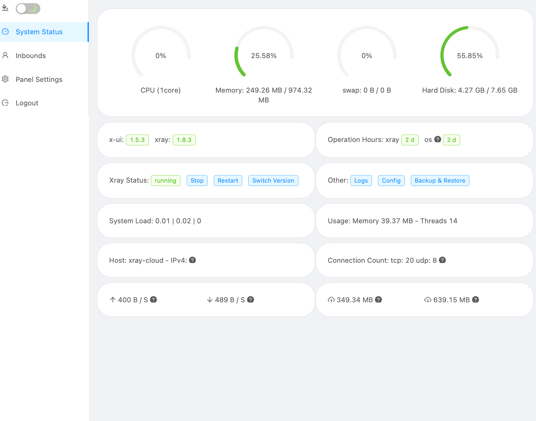The height and width of the screenshot is (421, 536).
Task: Click the System Status dashboard icon
Action: coord(5,32)
